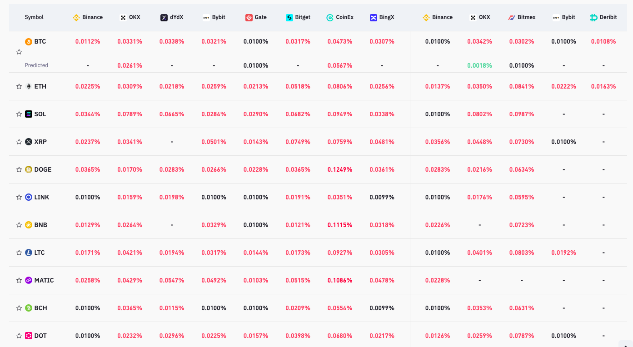Toggle favorite star for XRP
The height and width of the screenshot is (347, 633).
click(x=19, y=142)
